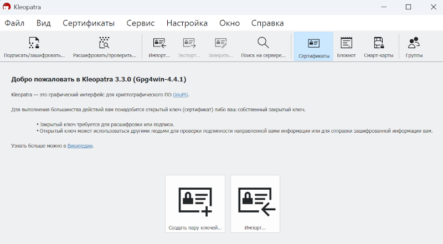This screenshot has height=244, width=443.
Task: Minimize the Kleopatra window
Action: pos(384,7)
